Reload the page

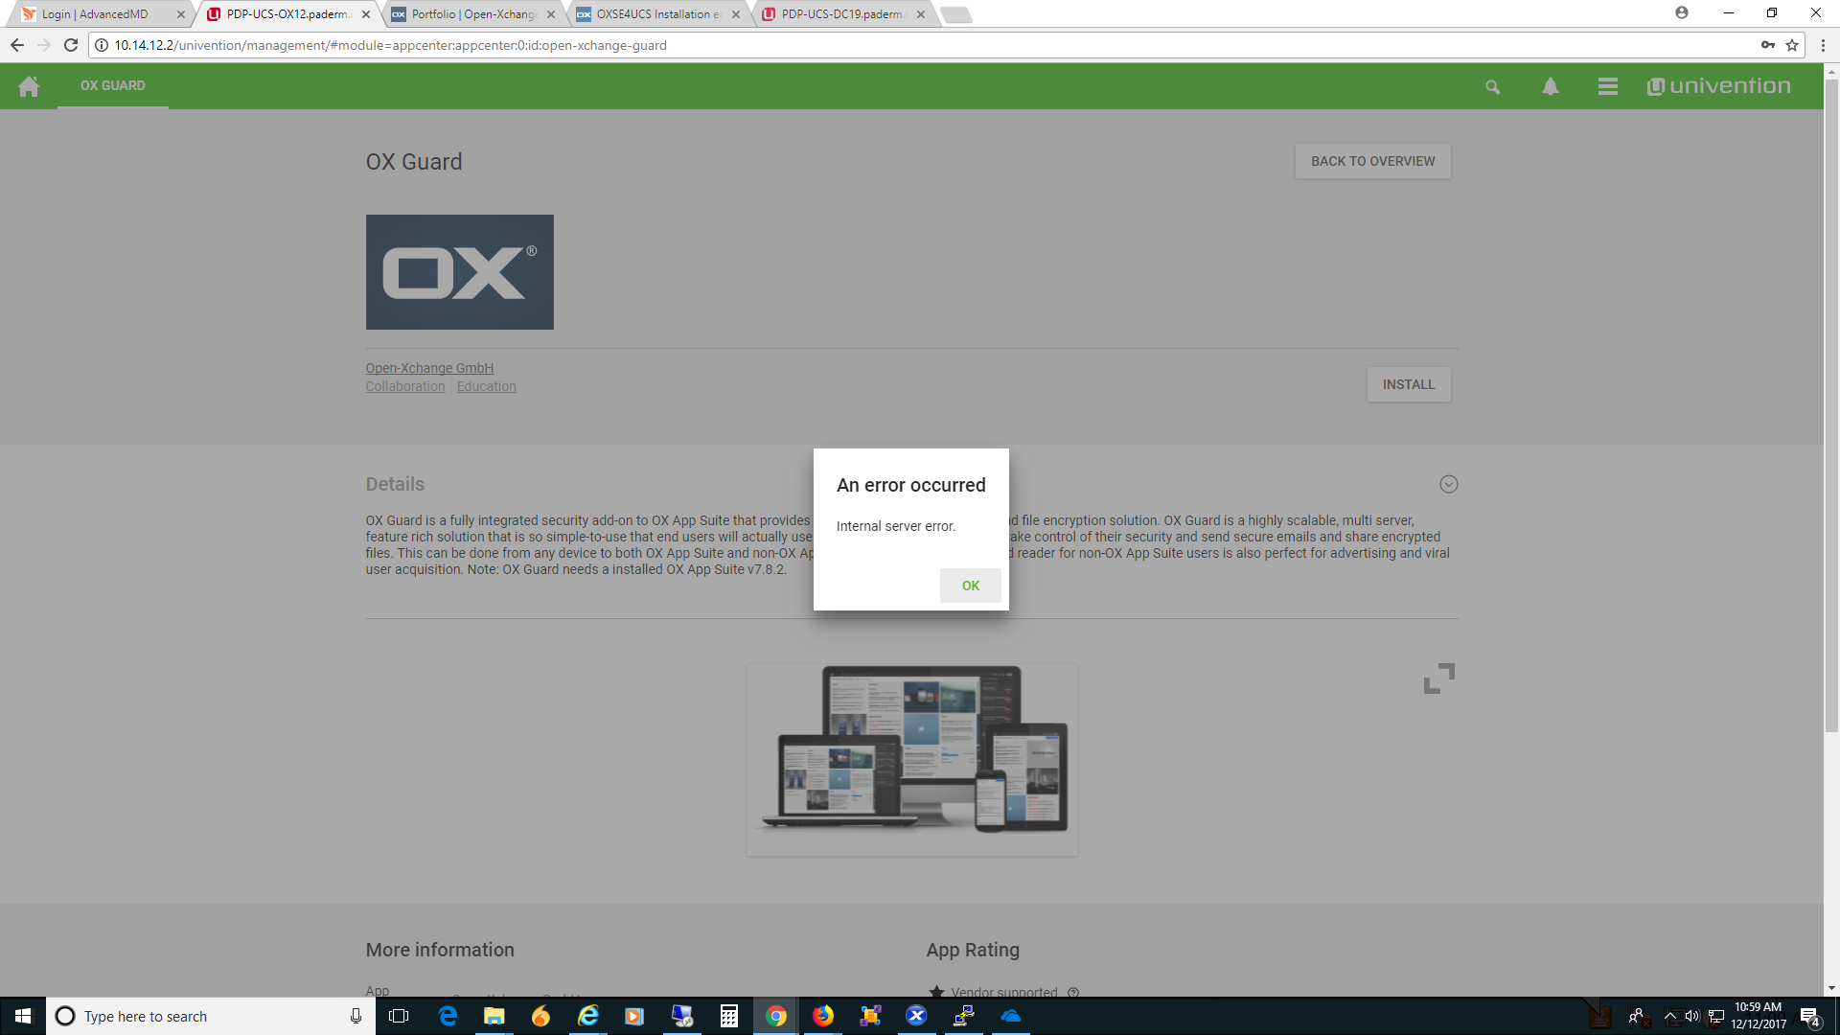[71, 45]
